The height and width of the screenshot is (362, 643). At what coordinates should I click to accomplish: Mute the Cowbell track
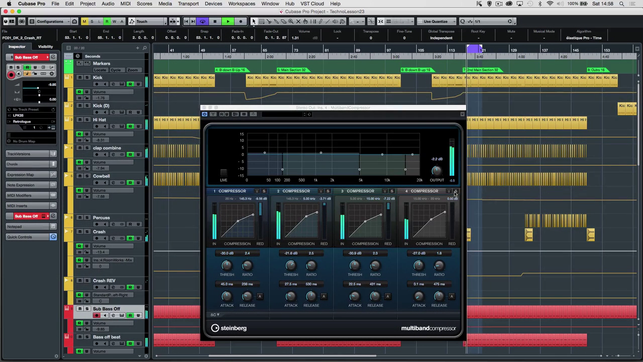pos(79,176)
